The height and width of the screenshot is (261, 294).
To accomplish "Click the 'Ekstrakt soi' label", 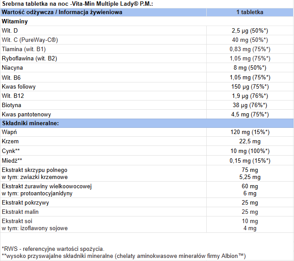I will coord(17,221).
